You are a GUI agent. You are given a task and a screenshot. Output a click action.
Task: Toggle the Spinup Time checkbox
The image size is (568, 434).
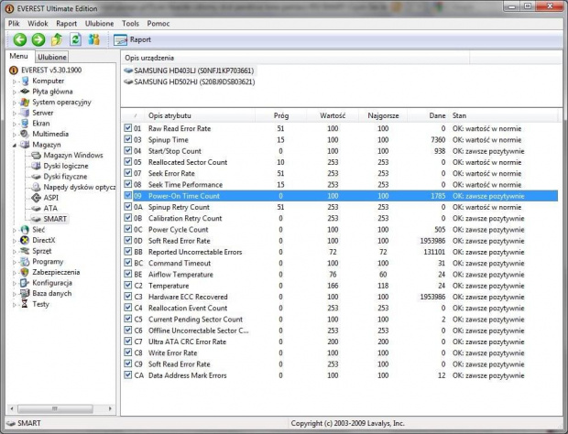pos(128,139)
